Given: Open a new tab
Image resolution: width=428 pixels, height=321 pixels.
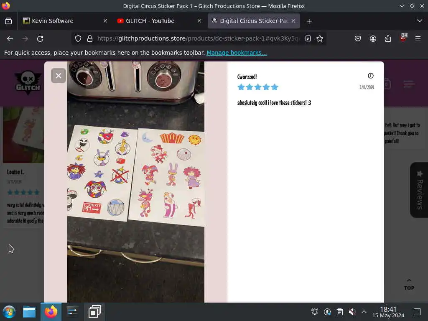Looking at the screenshot, I should (x=309, y=21).
